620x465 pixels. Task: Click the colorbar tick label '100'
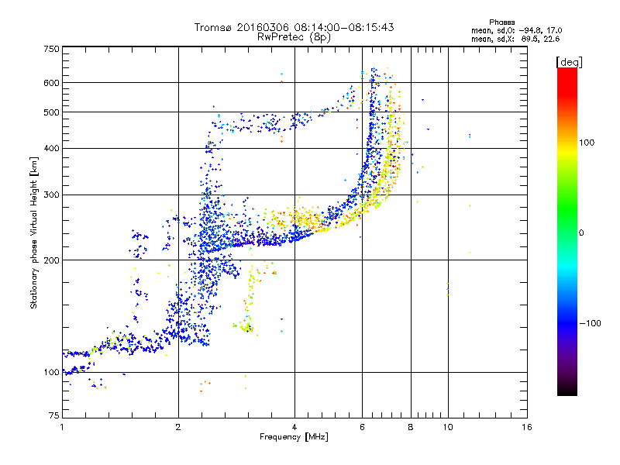(587, 143)
